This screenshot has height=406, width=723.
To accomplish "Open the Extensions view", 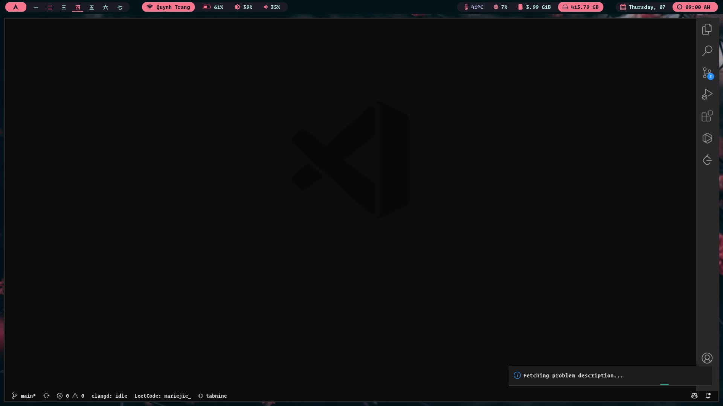I will tap(707, 116).
